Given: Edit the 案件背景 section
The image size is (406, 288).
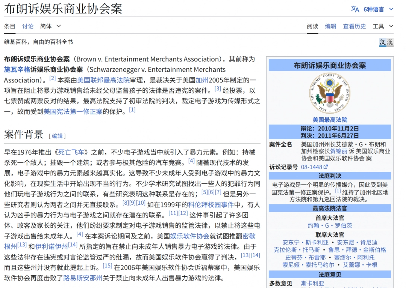Looking at the screenshot, I should pyautogui.click(x=57, y=136).
